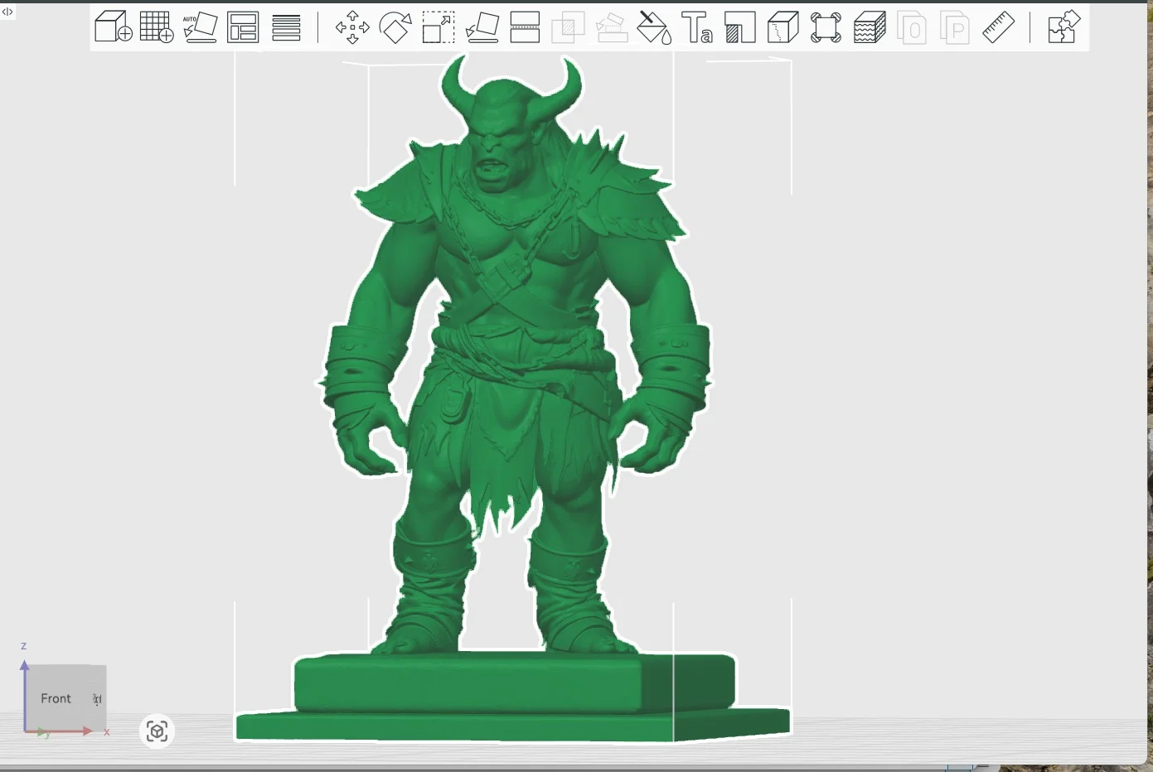Open the ruler Measure tool
The image size is (1153, 772).
[999, 27]
